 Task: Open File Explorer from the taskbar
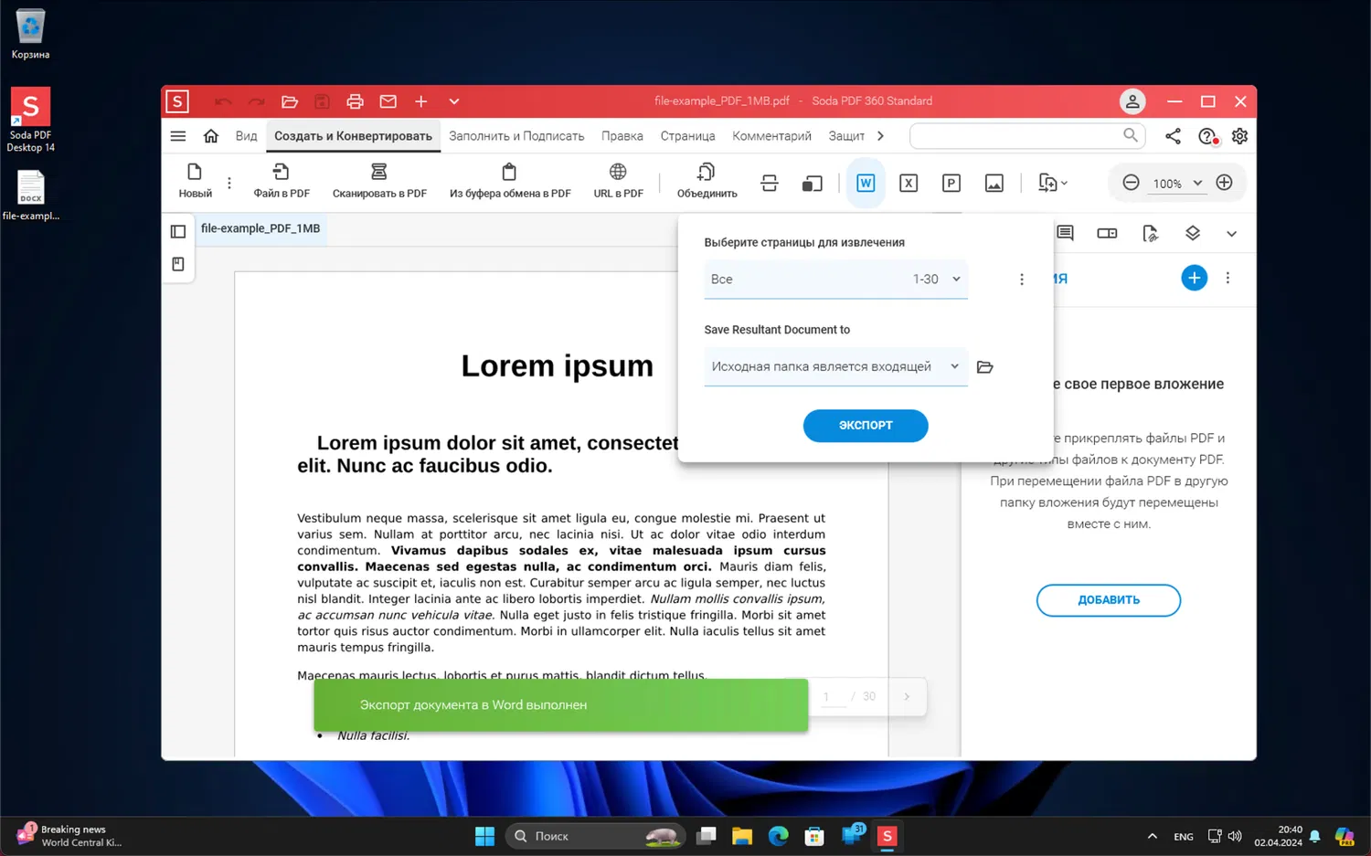741,836
